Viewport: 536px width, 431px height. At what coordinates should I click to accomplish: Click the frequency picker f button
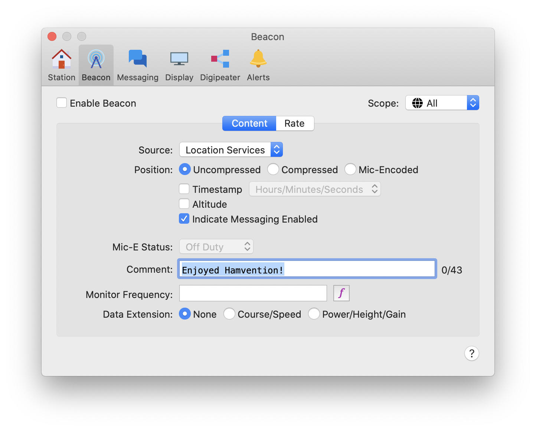341,293
